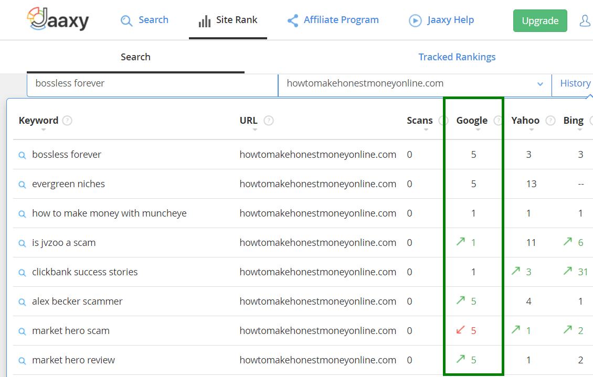The width and height of the screenshot is (593, 377).
Task: Click the is jvzoo a scam keyword
Action: [64, 243]
